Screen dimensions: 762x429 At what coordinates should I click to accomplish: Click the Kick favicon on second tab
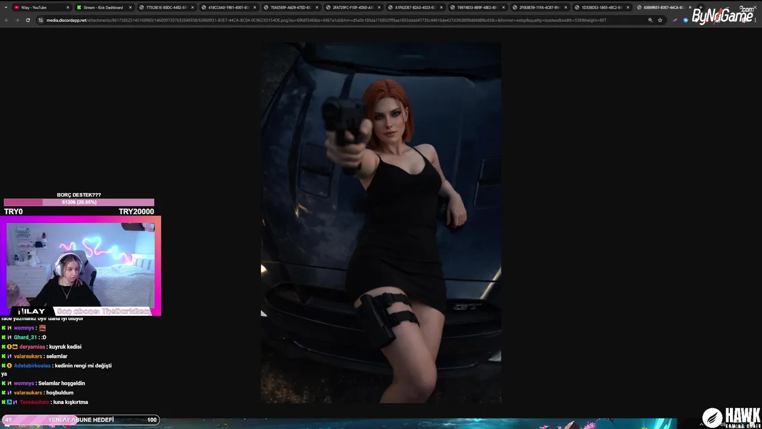pos(79,7)
